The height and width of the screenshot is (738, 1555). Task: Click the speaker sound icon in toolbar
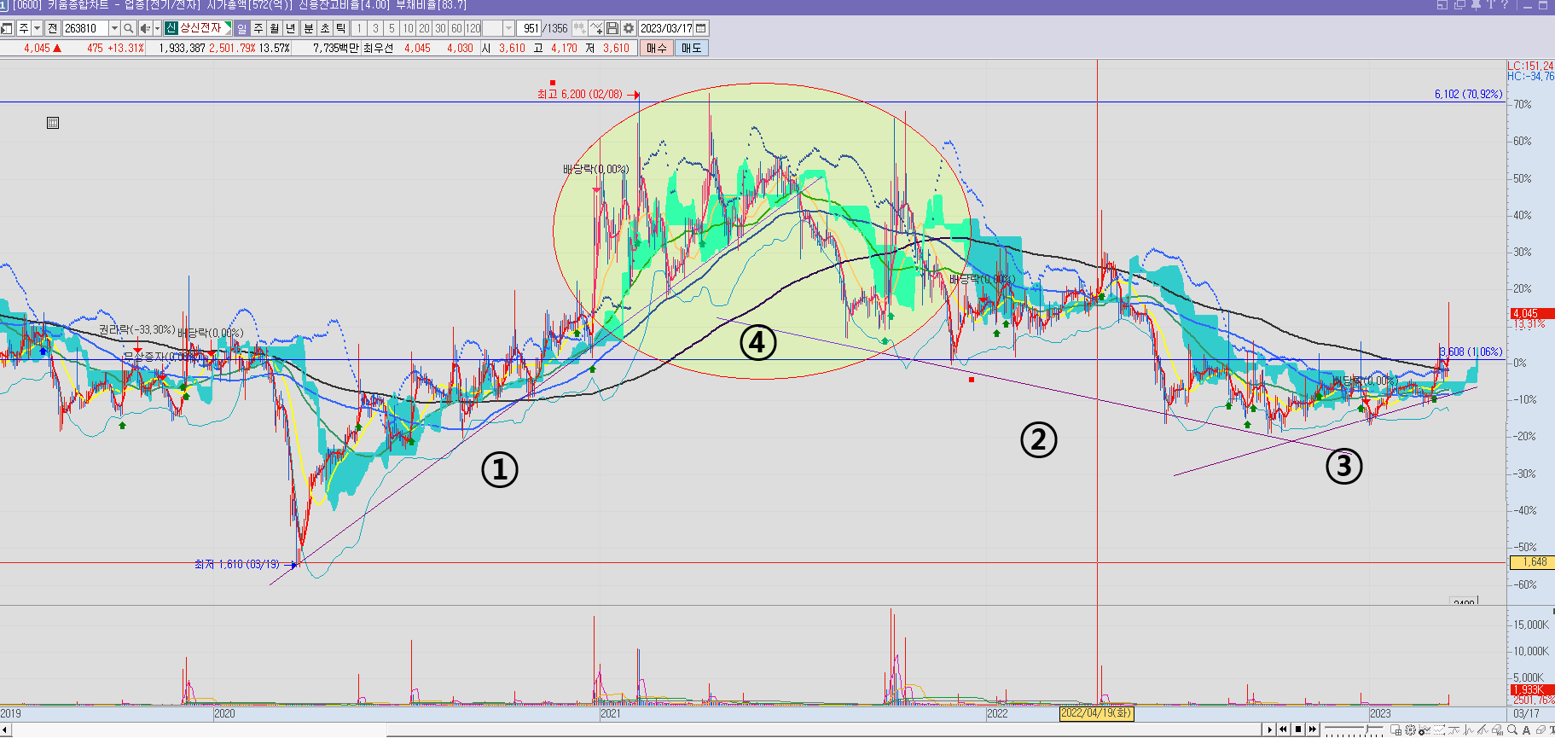tap(145, 28)
